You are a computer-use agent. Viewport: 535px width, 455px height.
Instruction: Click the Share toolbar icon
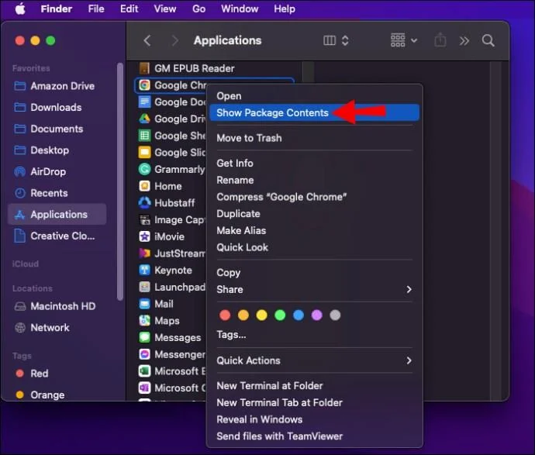[440, 40]
